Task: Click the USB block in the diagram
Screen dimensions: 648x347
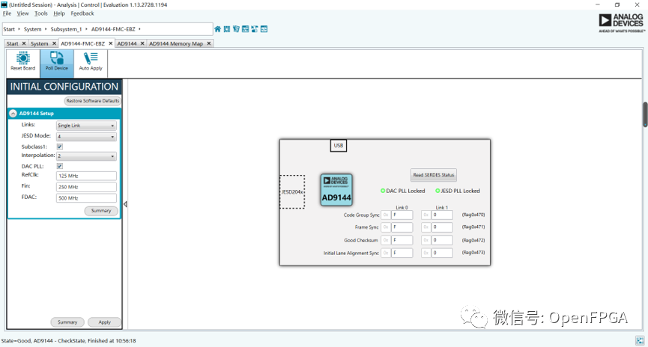Action: point(339,146)
